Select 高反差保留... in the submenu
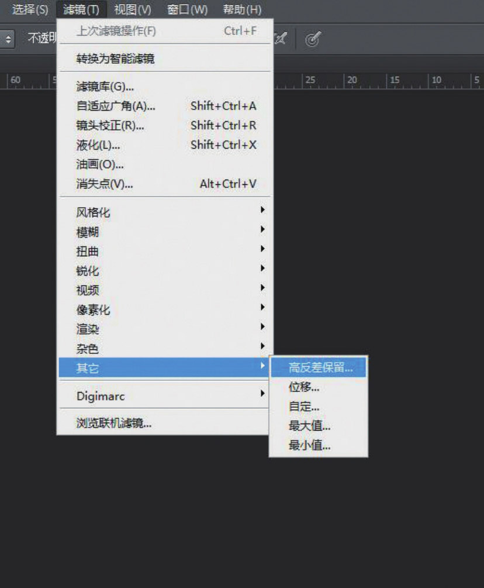This screenshot has height=588, width=484. tap(319, 367)
